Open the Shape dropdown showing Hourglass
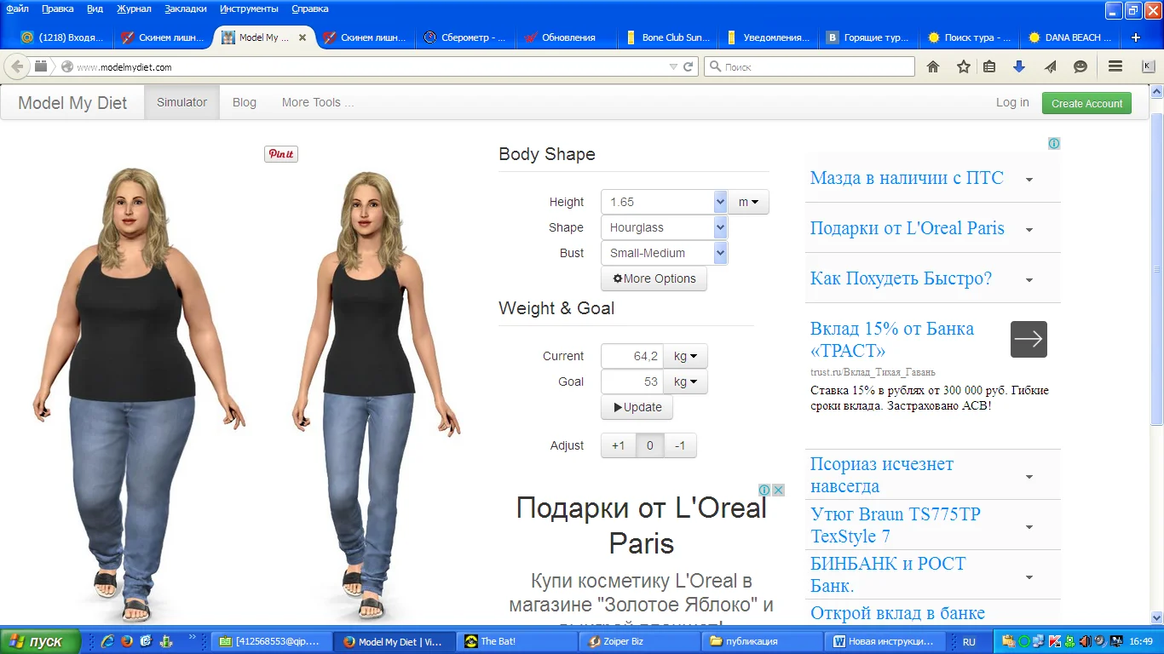 click(665, 227)
